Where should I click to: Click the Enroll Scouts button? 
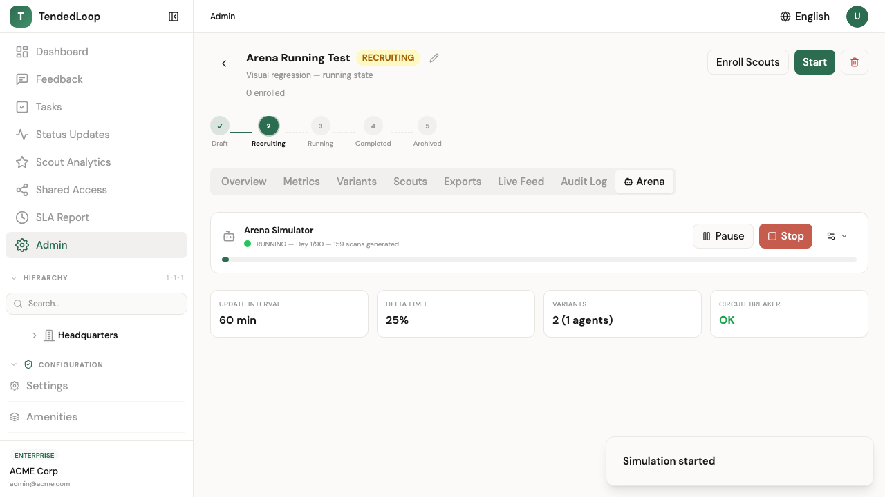tap(747, 62)
